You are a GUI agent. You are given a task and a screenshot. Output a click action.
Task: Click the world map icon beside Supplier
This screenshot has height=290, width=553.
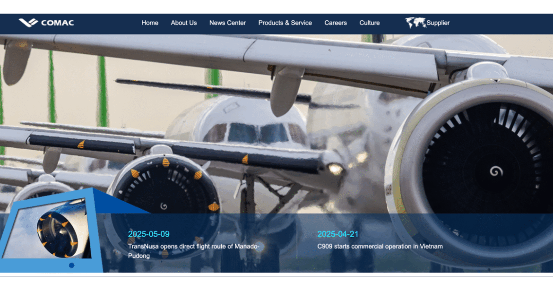pyautogui.click(x=415, y=23)
